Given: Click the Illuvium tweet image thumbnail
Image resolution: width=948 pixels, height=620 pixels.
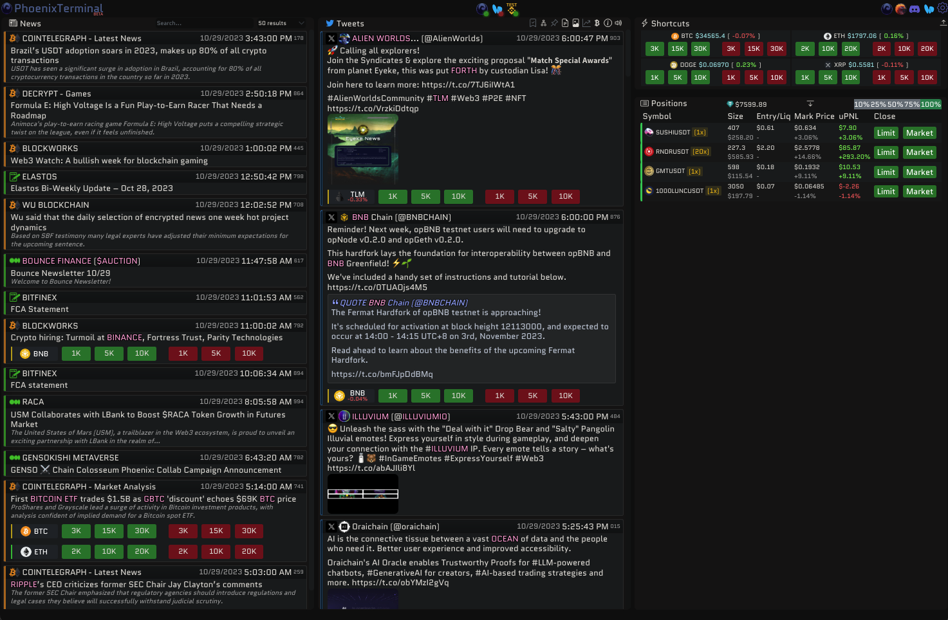Looking at the screenshot, I should pyautogui.click(x=362, y=493).
